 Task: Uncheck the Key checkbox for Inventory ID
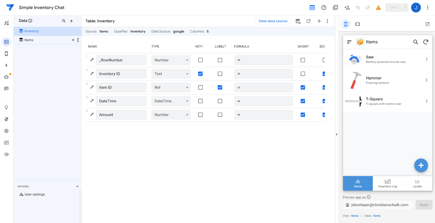pyautogui.click(x=200, y=74)
